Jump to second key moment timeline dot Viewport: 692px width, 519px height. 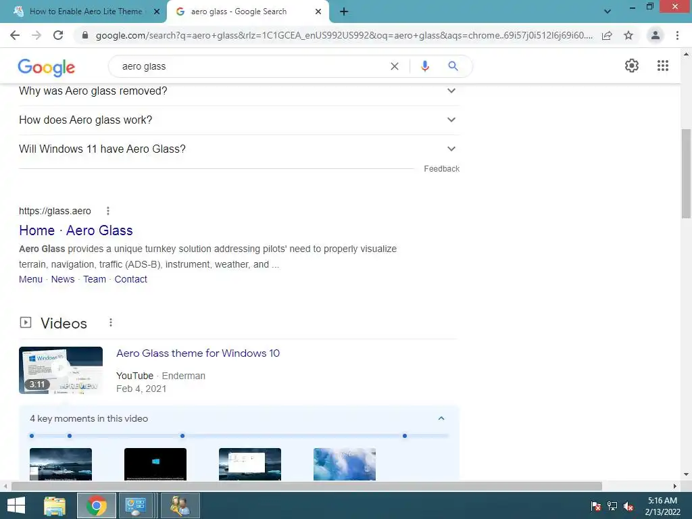click(70, 436)
